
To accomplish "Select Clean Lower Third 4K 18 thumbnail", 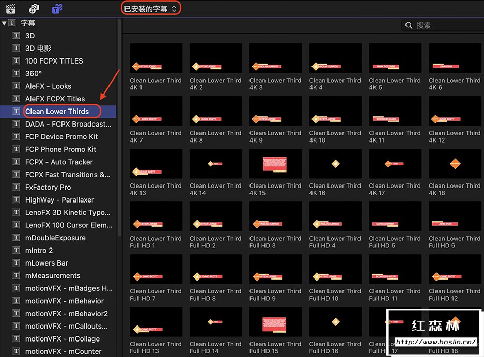I will 455,164.
